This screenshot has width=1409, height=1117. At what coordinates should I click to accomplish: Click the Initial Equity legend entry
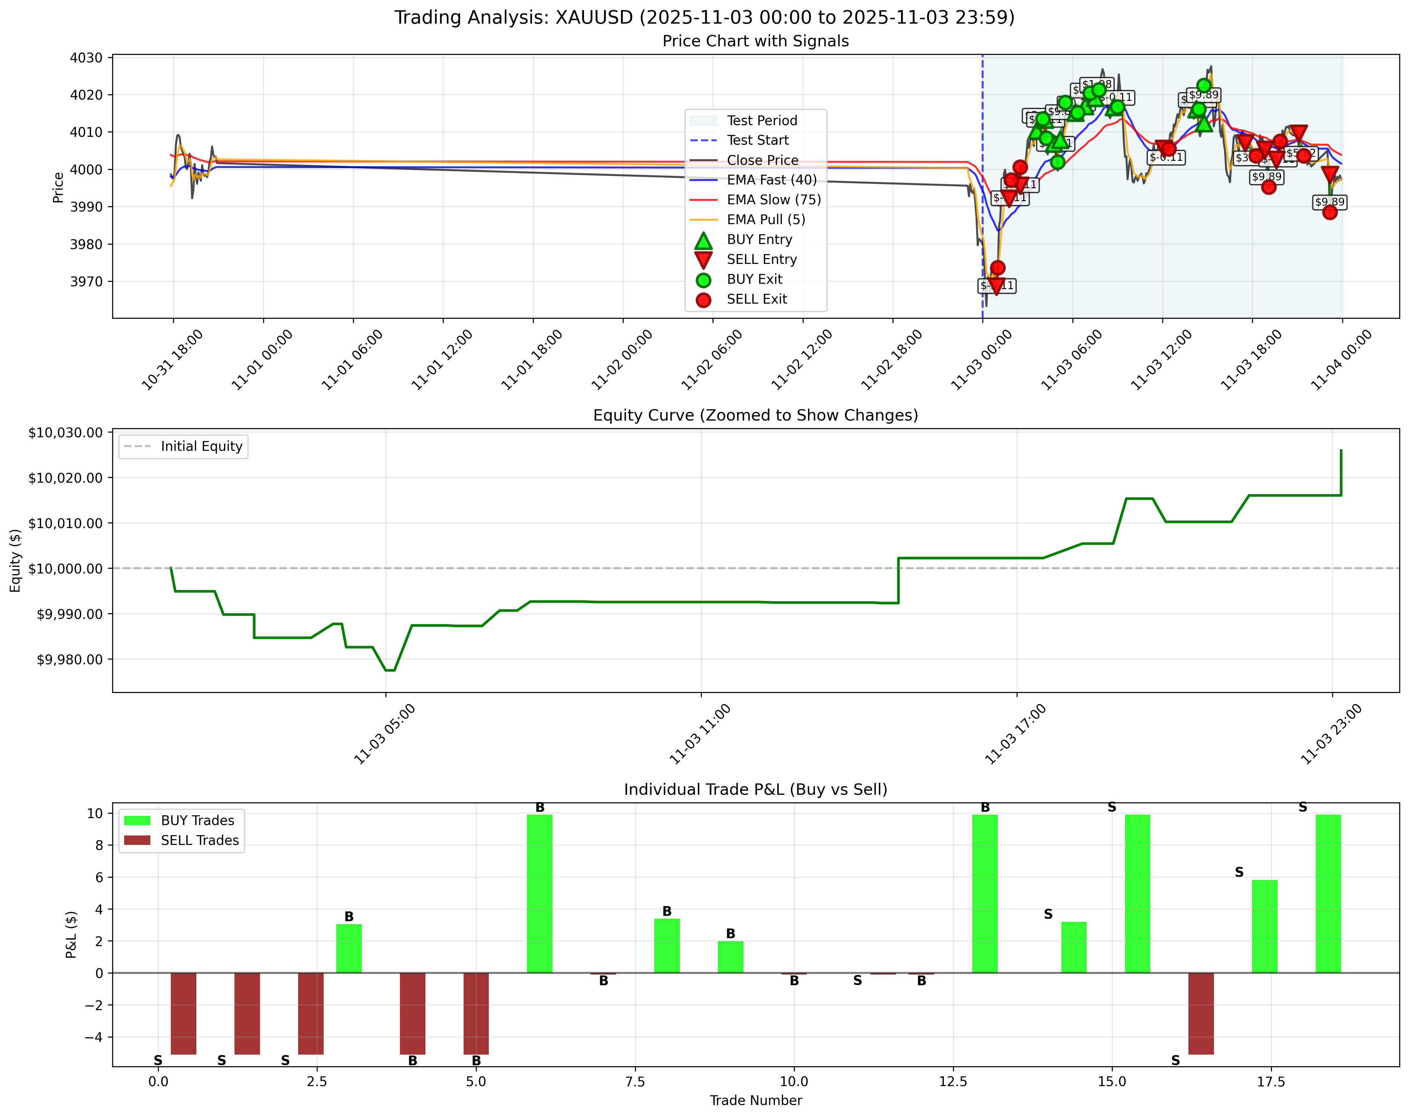(x=183, y=446)
